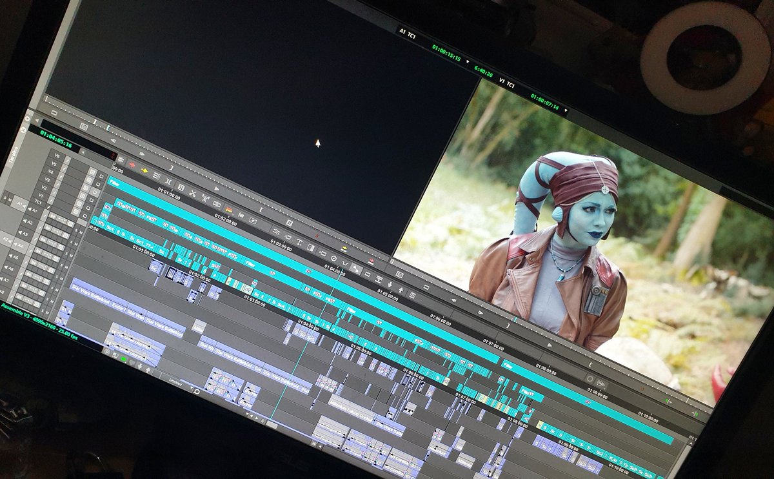The height and width of the screenshot is (479, 774).
Task: Click the red Overwrite arrow in timeline toolbar
Action: point(132,165)
